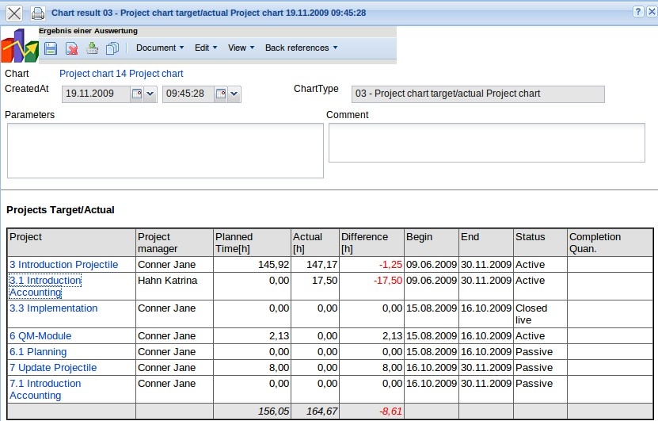The height and width of the screenshot is (421, 658).
Task: Click into the Comment text box
Action: (486, 143)
